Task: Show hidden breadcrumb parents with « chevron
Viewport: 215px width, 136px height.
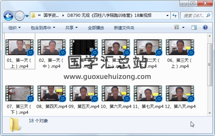Action: click(x=39, y=15)
